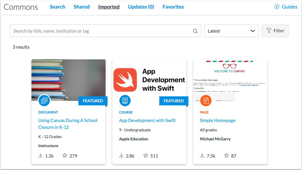Image resolution: width=302 pixels, height=170 pixels.
Task: Click the search input field
Action: (99, 31)
